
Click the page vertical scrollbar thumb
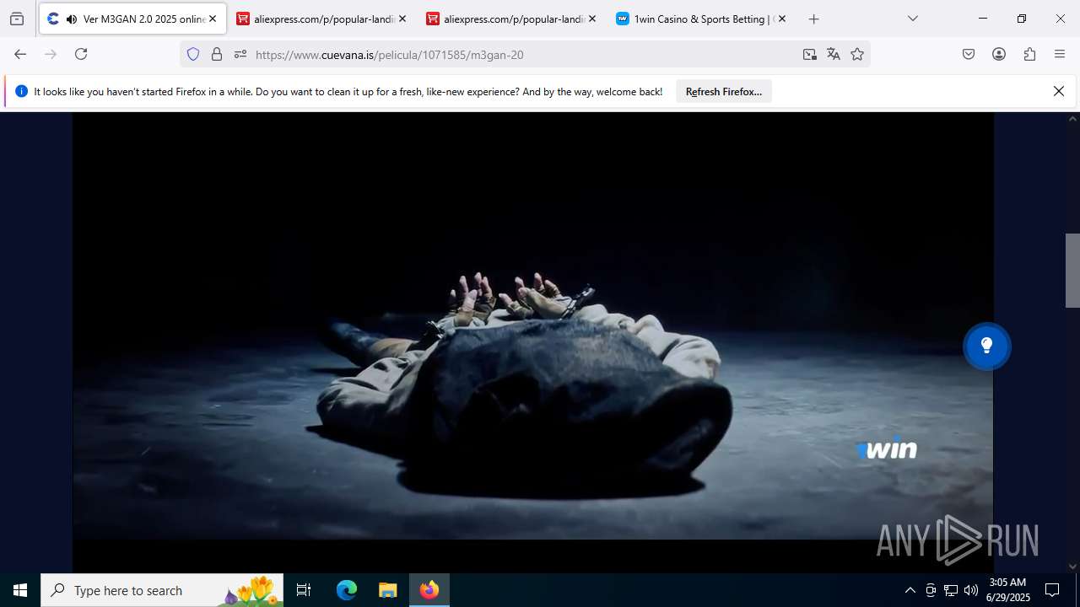point(1072,270)
